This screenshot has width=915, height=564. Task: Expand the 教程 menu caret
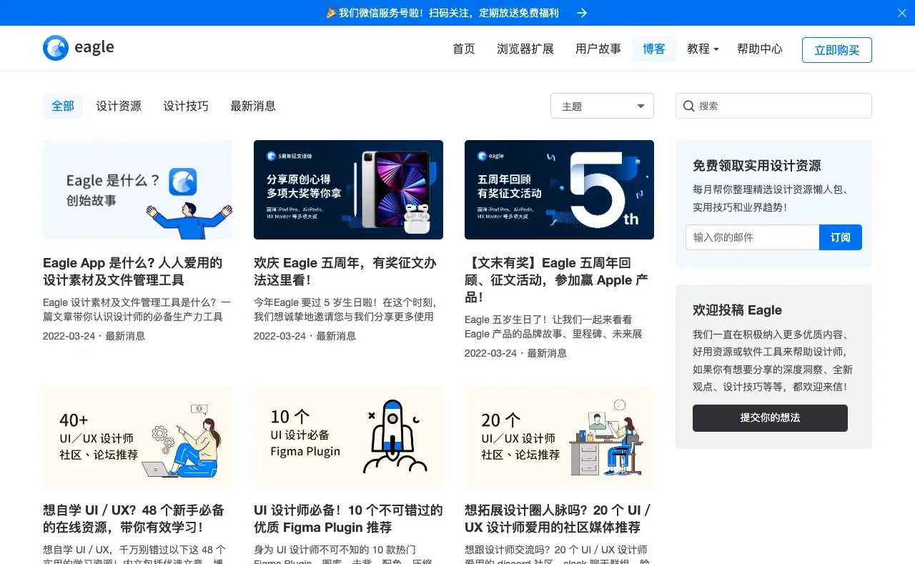[x=716, y=49]
